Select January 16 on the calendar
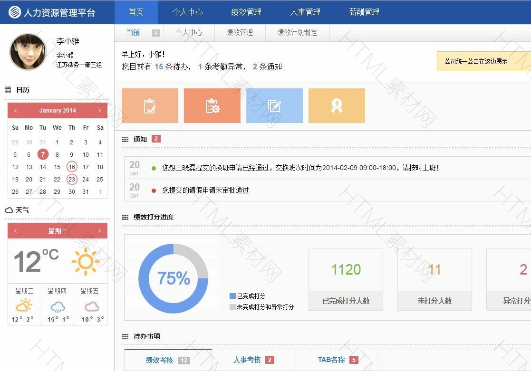The image size is (531, 371). click(x=72, y=167)
